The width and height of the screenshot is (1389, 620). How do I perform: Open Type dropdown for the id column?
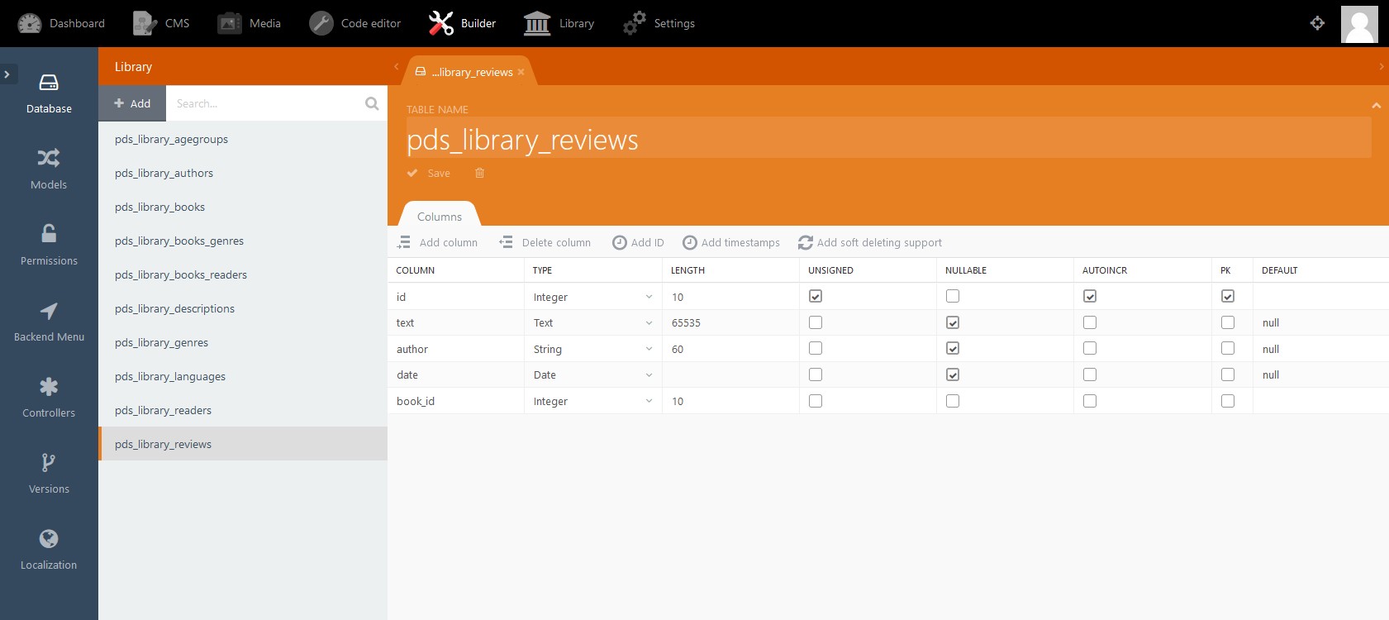coord(592,297)
